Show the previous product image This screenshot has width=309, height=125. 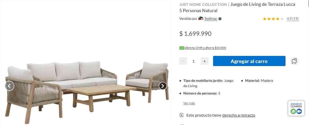point(9,86)
